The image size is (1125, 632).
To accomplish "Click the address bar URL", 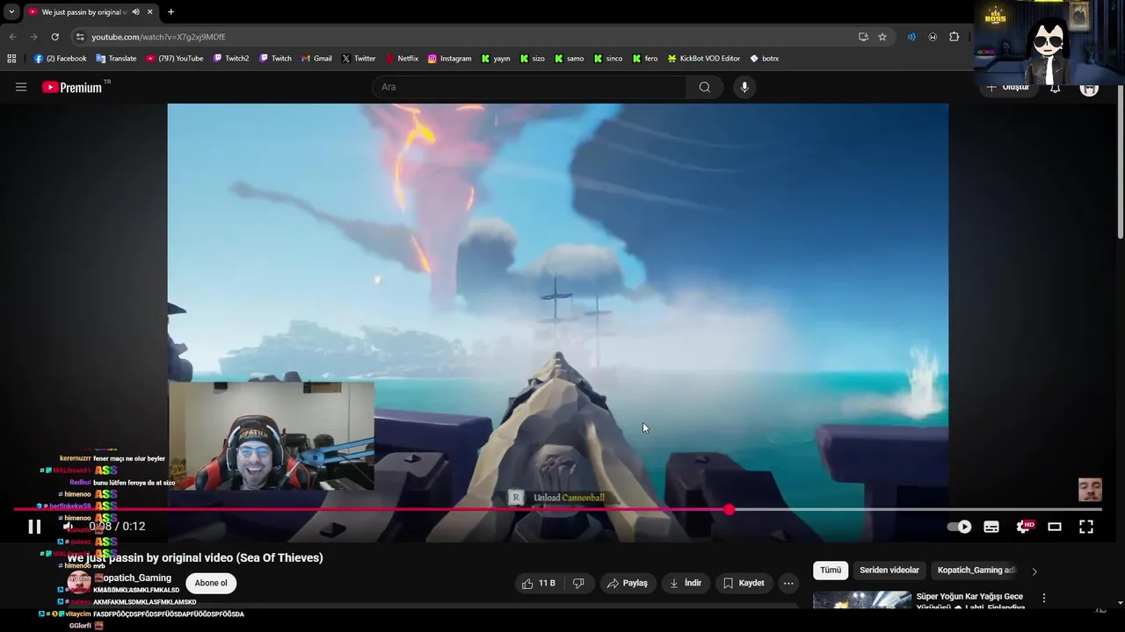I will 158,37.
